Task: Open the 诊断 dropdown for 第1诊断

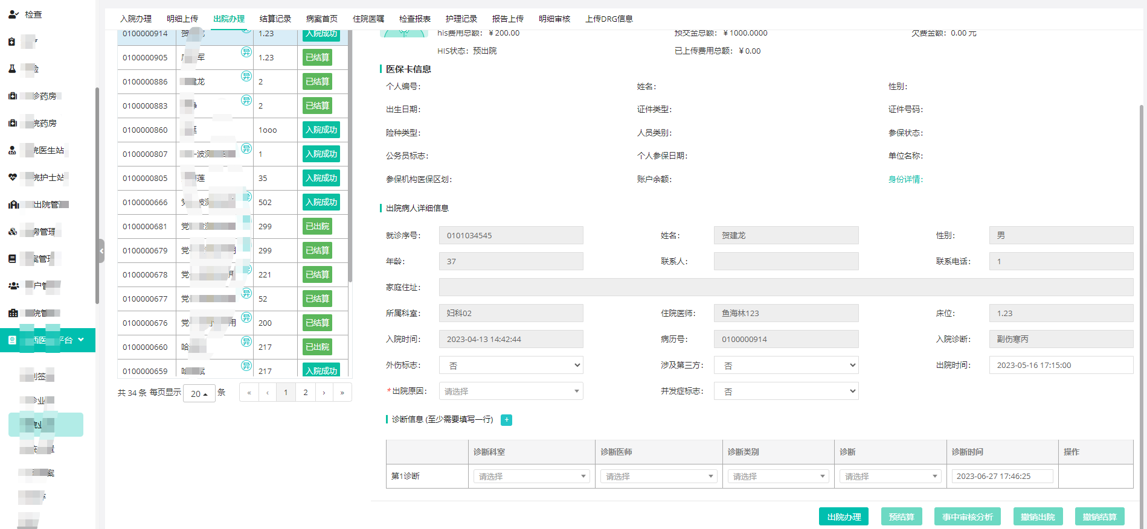Action: [x=890, y=477]
